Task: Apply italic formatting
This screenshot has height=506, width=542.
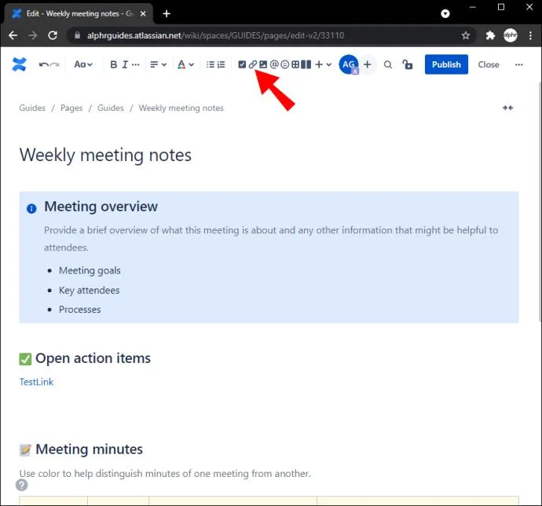Action: [125, 64]
